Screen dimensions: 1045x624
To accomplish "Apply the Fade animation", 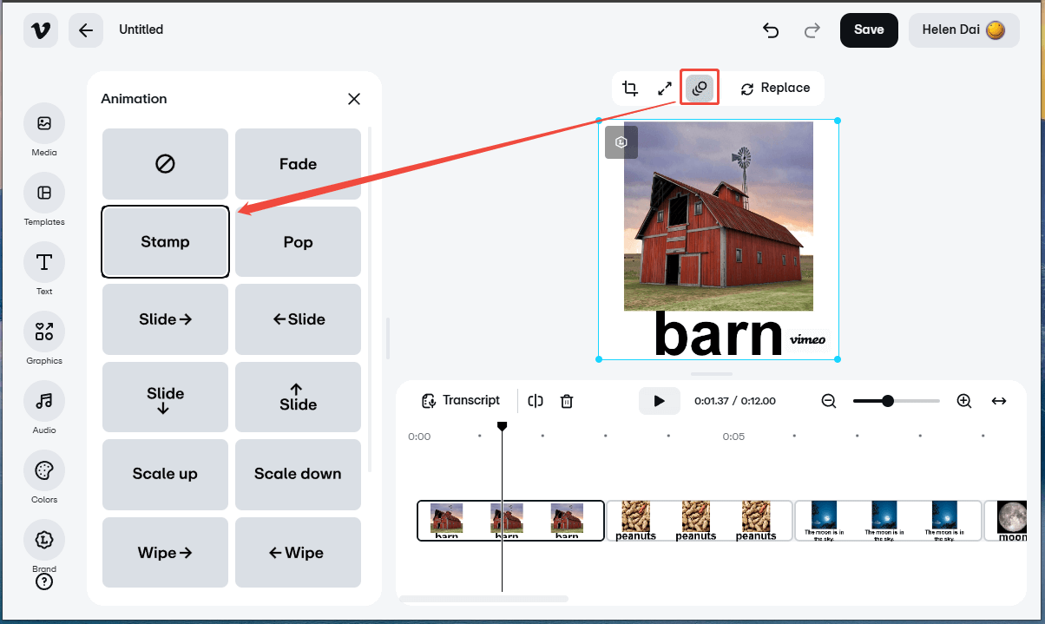I will pos(298,164).
